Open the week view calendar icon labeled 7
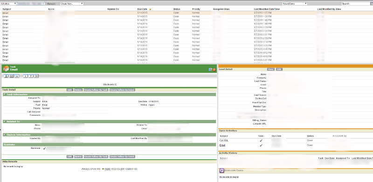 (31, 76)
